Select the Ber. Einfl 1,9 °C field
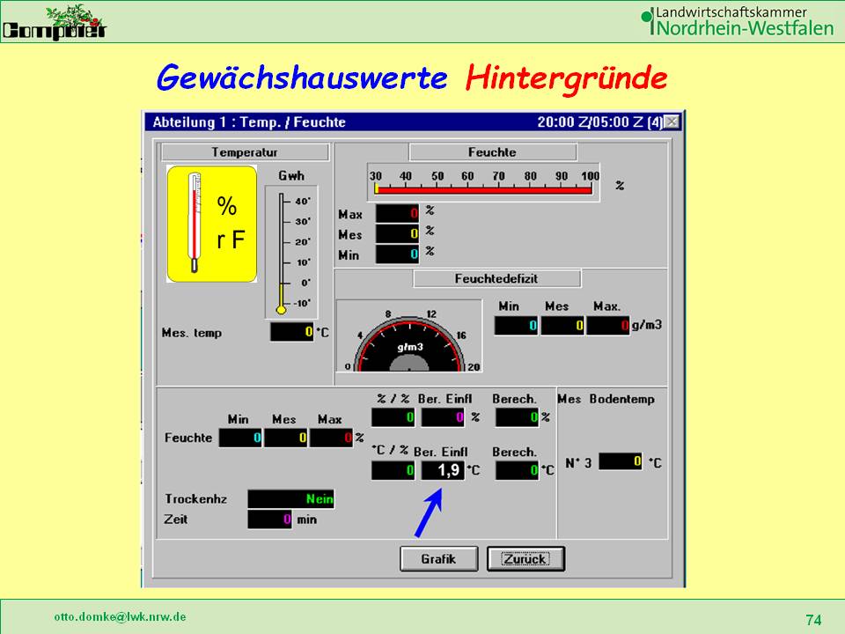Viewport: 845px width, 634px height. 442,471
